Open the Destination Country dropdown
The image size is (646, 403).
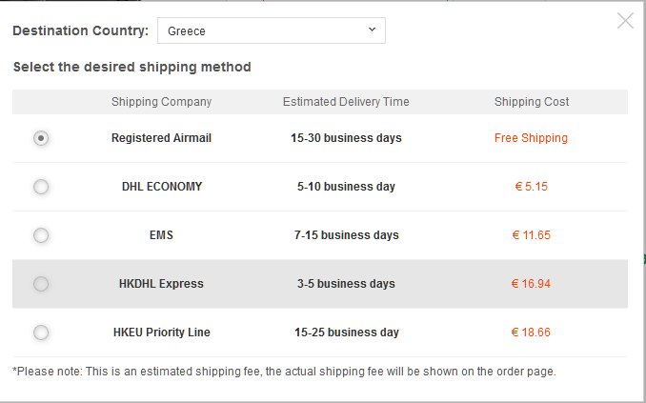(271, 30)
